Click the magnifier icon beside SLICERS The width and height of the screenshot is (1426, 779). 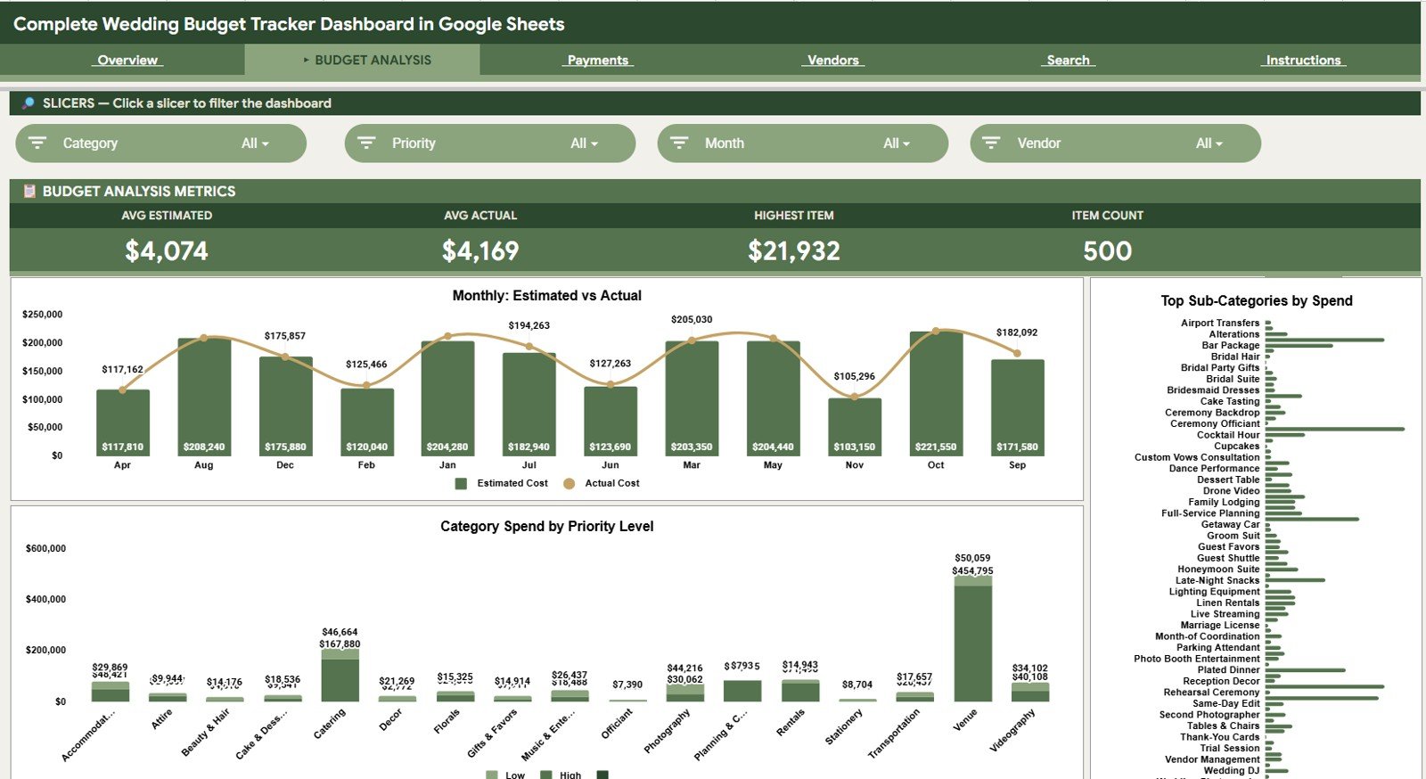coord(29,103)
